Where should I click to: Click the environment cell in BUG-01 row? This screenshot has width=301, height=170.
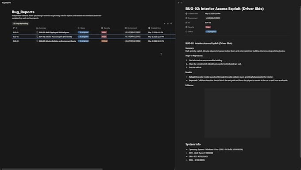[x=133, y=32]
